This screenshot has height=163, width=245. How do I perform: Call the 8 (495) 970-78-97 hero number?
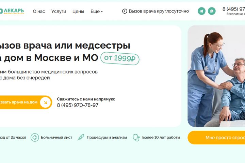tap(78, 105)
